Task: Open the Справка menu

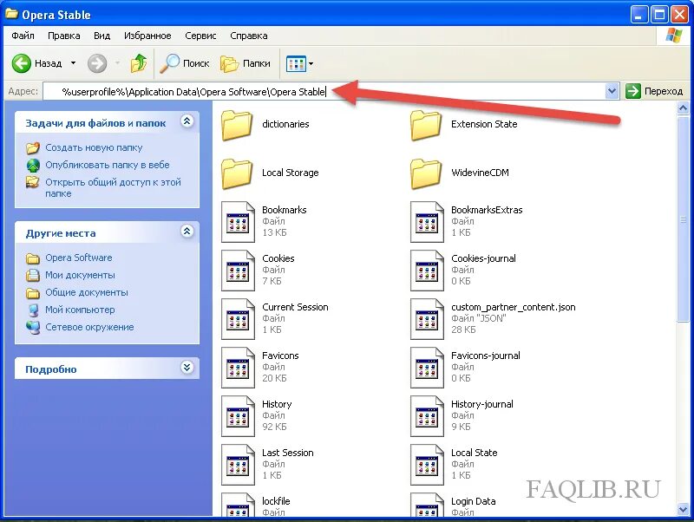Action: pyautogui.click(x=249, y=36)
